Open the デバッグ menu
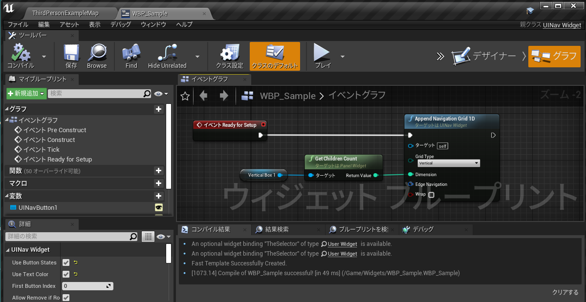 pos(121,24)
